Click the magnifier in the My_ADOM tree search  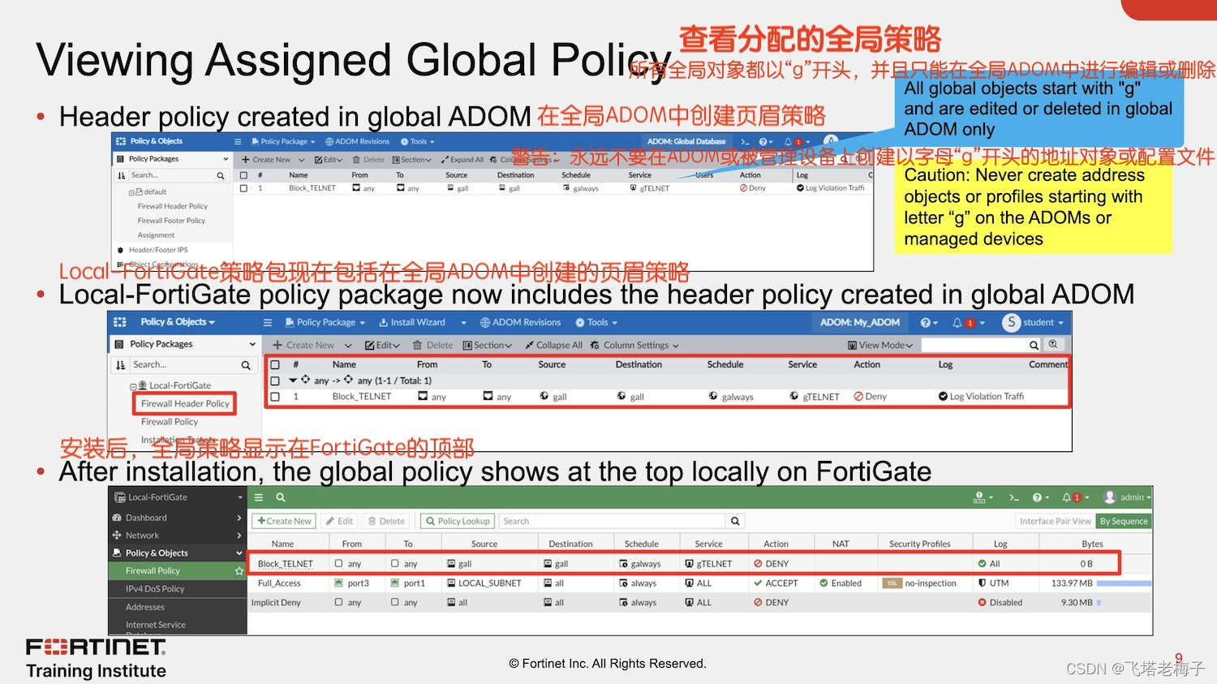click(246, 366)
